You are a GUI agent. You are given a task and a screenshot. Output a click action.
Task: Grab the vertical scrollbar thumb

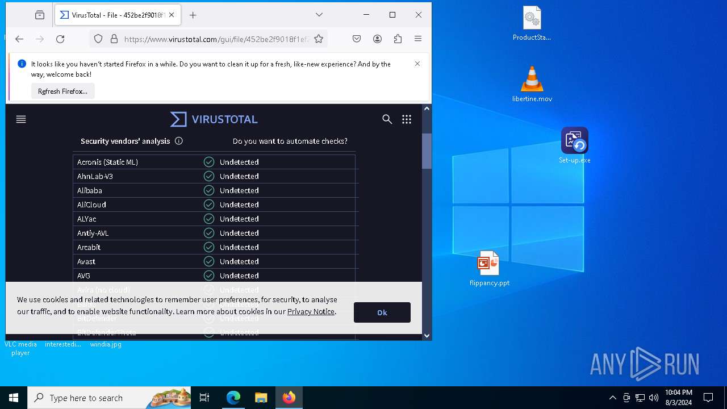pyautogui.click(x=427, y=151)
